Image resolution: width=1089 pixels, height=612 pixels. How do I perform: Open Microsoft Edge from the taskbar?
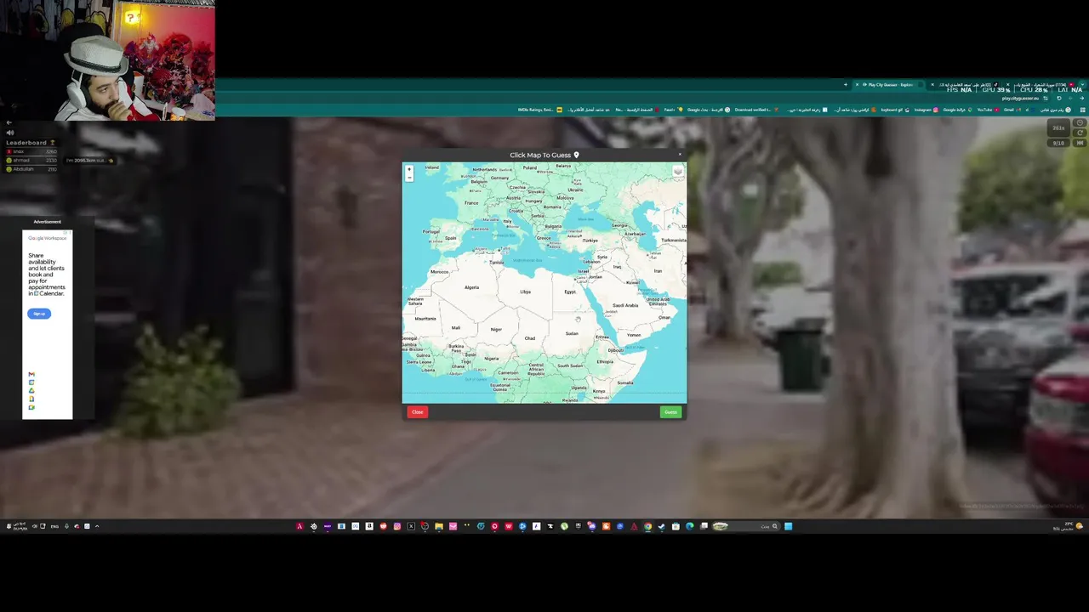coord(689,526)
